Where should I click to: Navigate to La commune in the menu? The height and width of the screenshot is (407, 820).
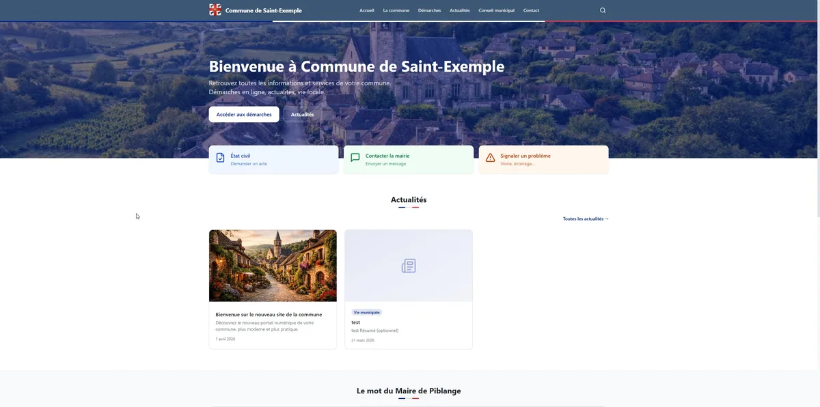tap(396, 10)
